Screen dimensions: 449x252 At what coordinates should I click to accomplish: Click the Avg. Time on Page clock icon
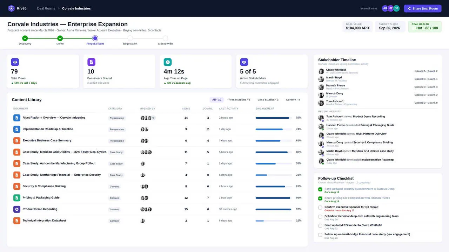tap(168, 62)
